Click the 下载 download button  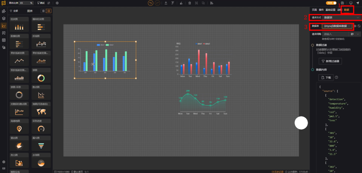[326, 78]
